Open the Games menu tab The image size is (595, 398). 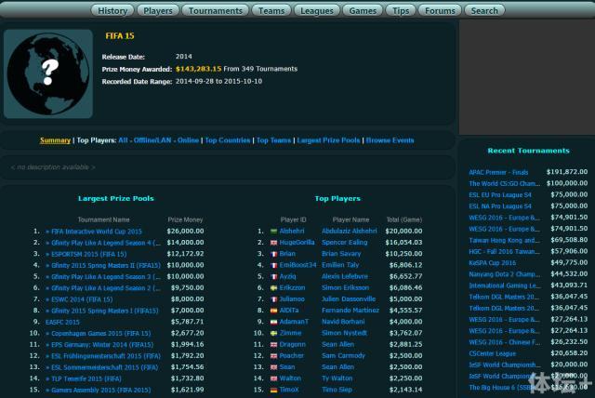tap(363, 10)
